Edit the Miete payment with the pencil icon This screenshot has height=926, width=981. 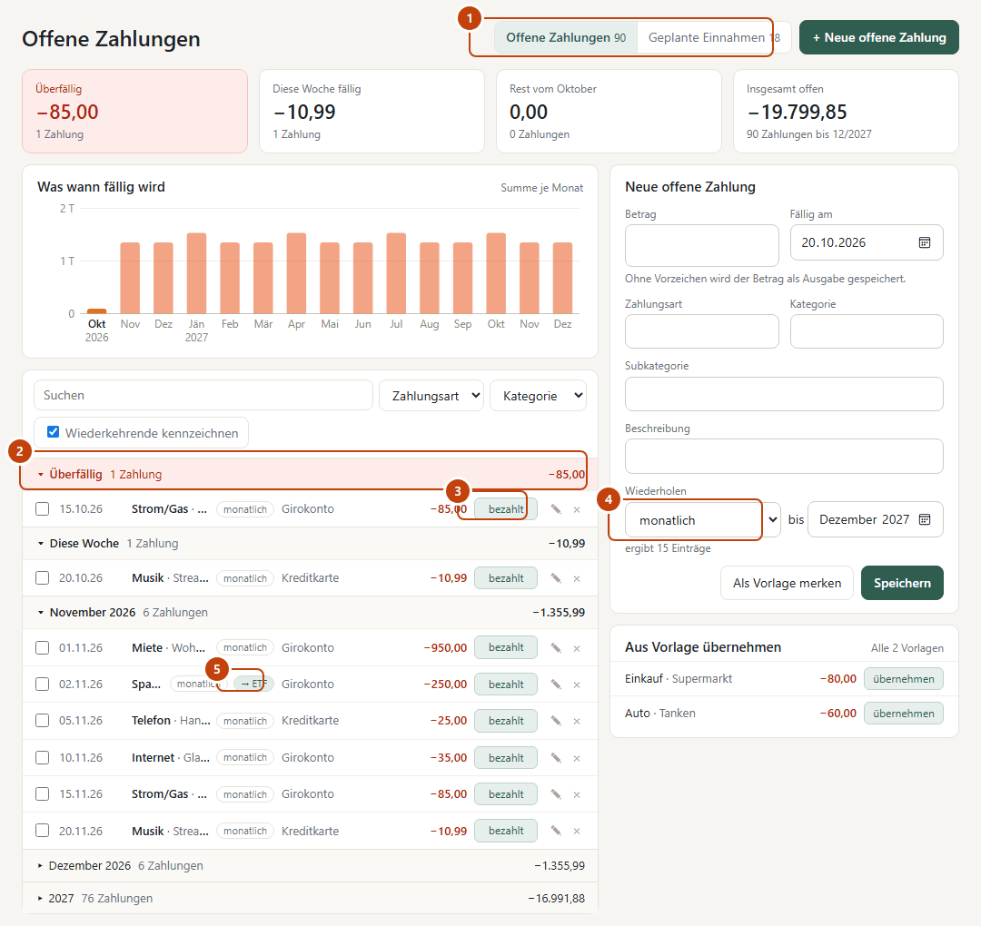[x=556, y=648]
